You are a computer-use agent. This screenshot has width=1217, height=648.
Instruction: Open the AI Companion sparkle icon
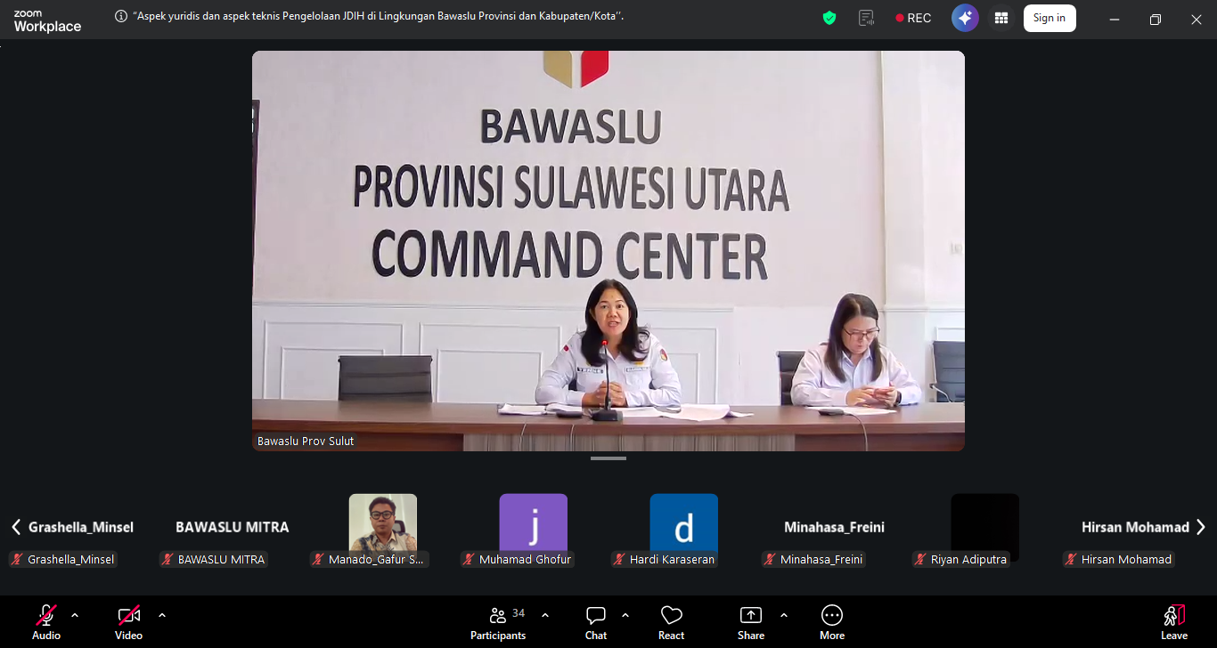[965, 18]
